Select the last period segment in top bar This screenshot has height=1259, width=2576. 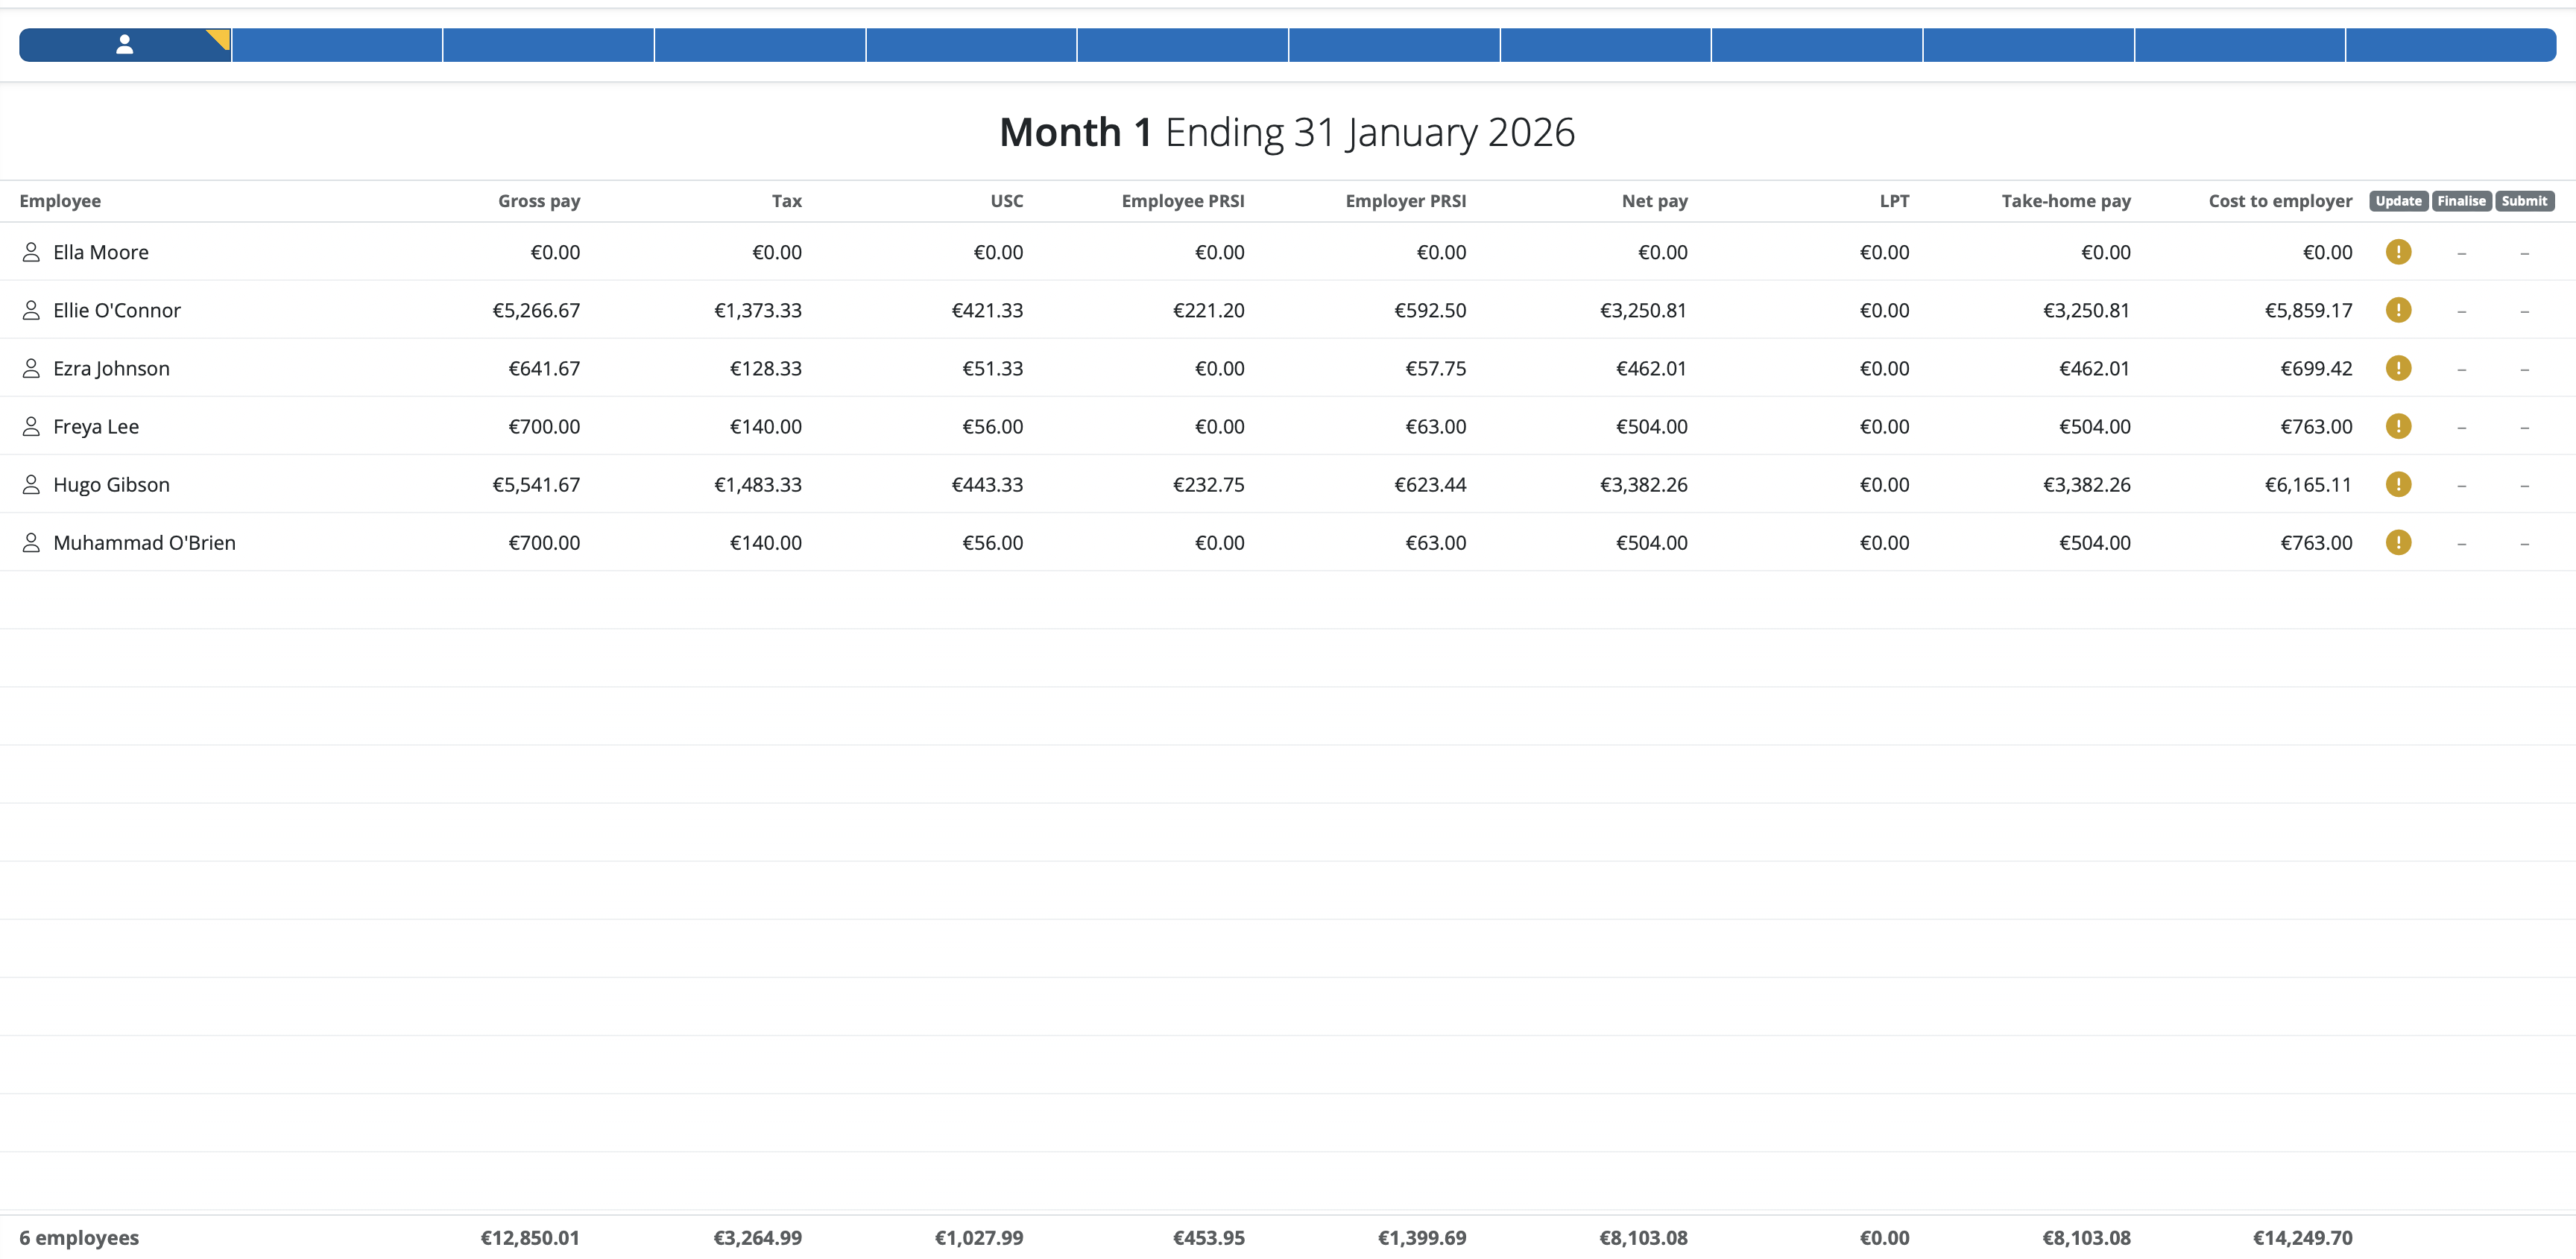pyautogui.click(x=2450, y=45)
